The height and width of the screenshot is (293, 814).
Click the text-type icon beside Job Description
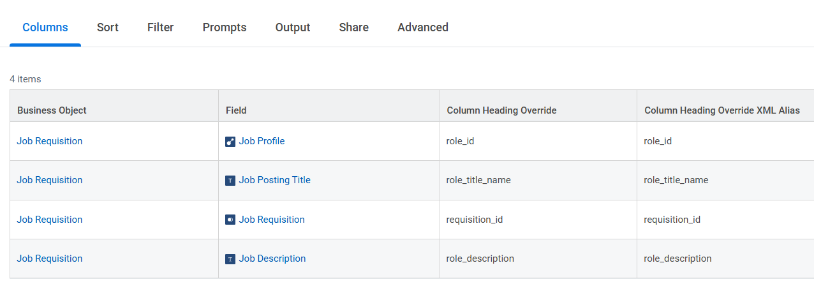click(x=230, y=259)
